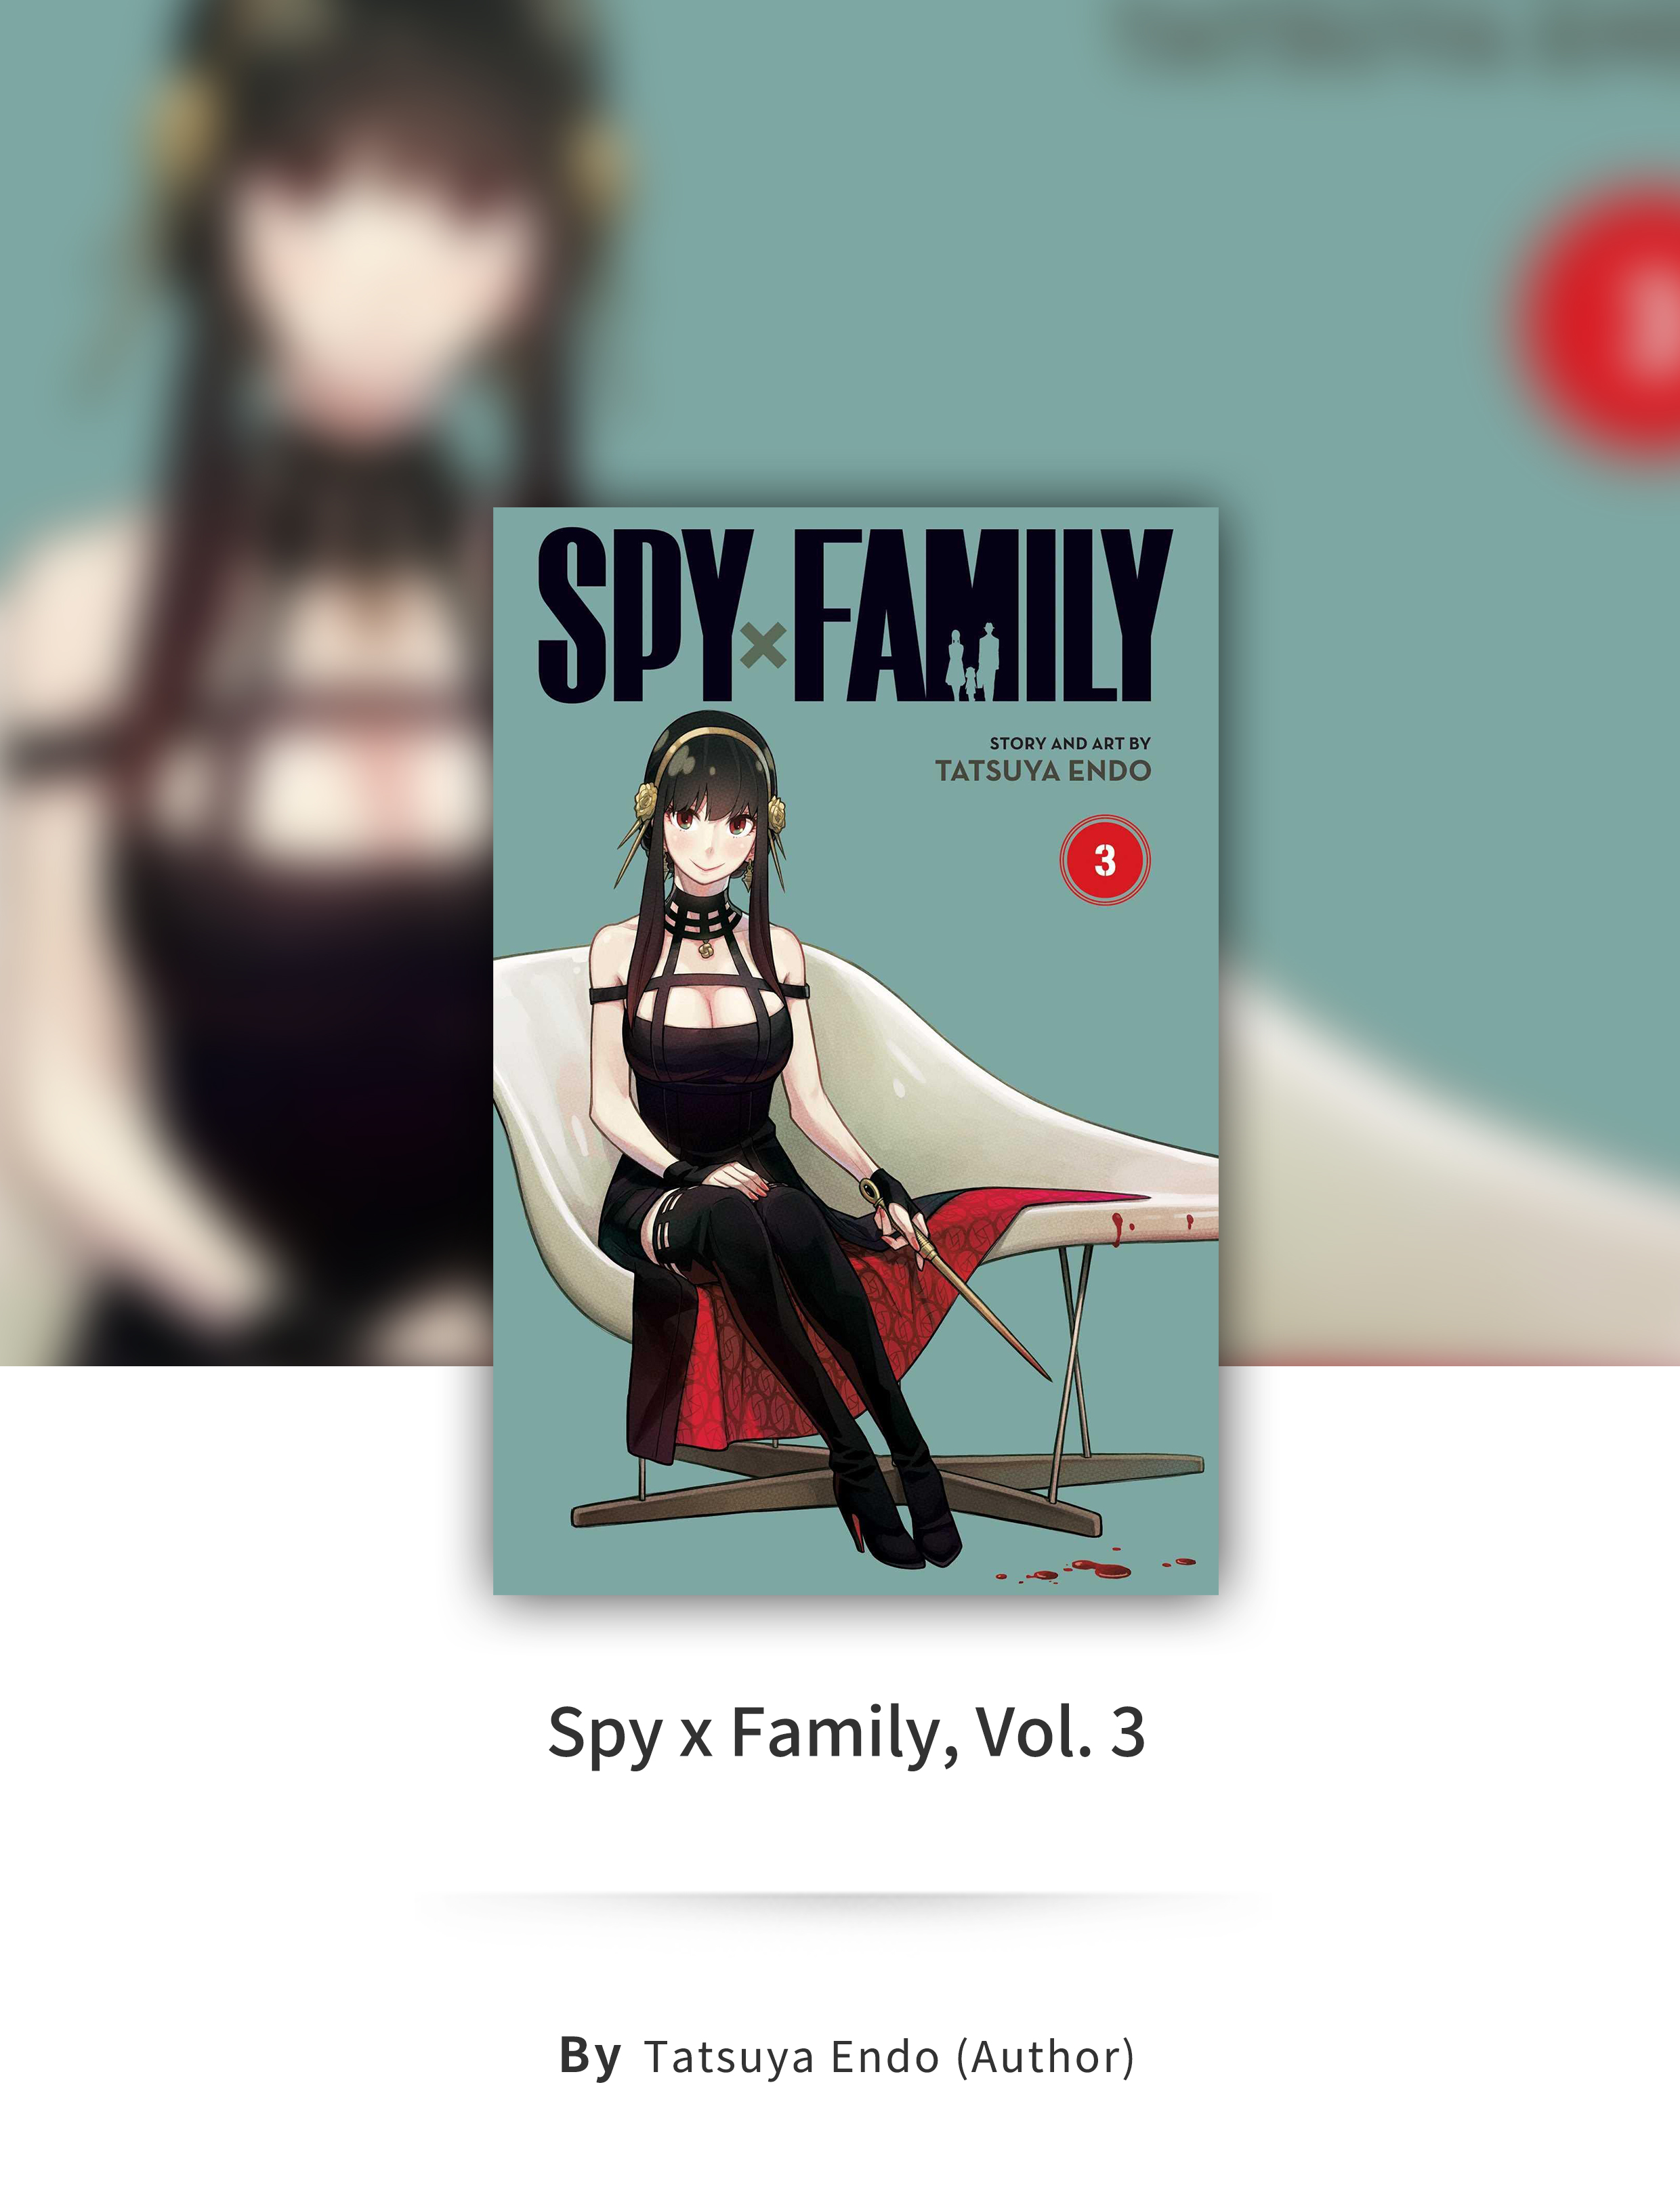Click the bold "By" label
The height and width of the screenshot is (2194, 1680).
point(590,2056)
